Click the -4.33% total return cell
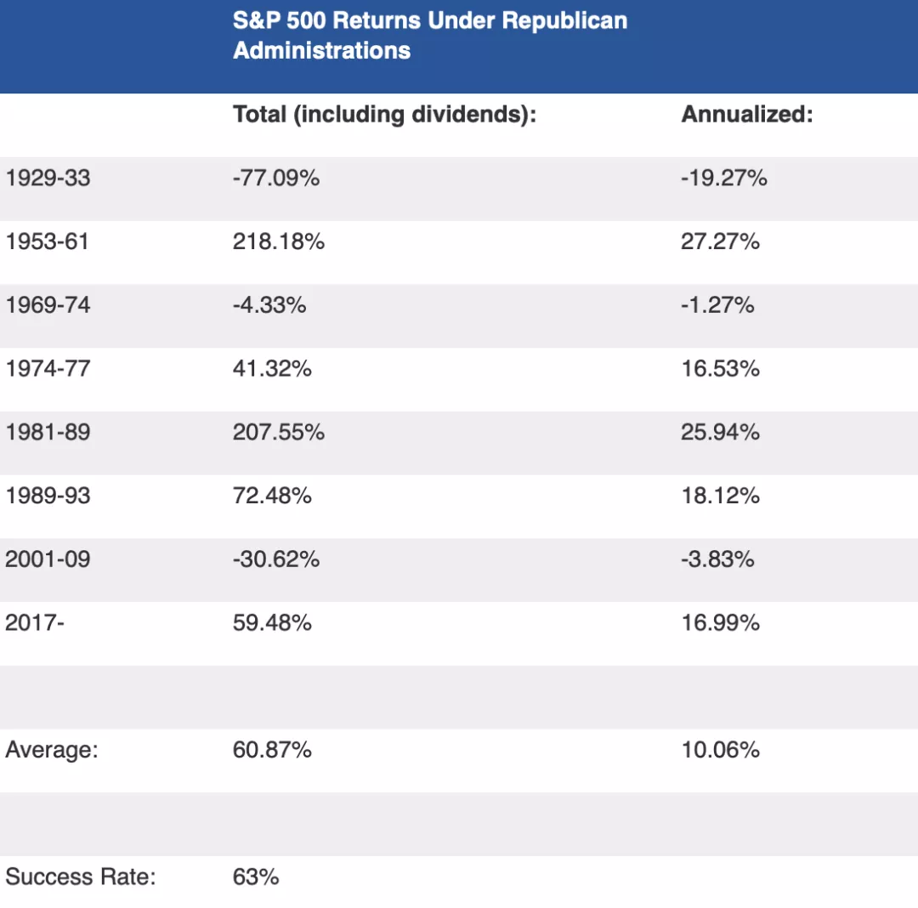 point(269,305)
